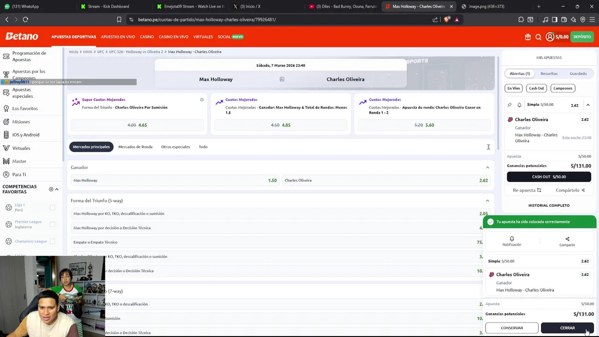Click the Compartelo link under Cash Out
Screen dimensions: 599x337
coord(570,190)
